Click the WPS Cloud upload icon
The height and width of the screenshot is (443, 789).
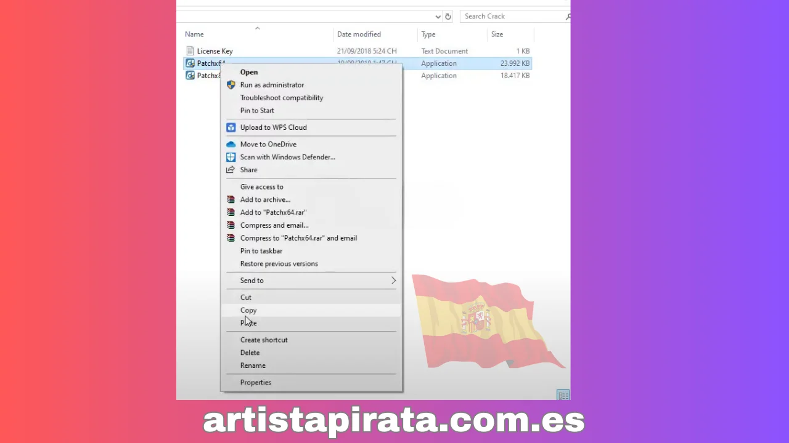[231, 127]
